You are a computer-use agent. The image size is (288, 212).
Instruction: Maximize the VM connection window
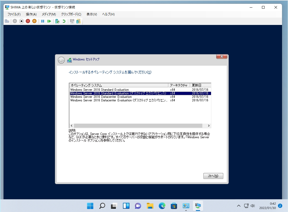263,7
